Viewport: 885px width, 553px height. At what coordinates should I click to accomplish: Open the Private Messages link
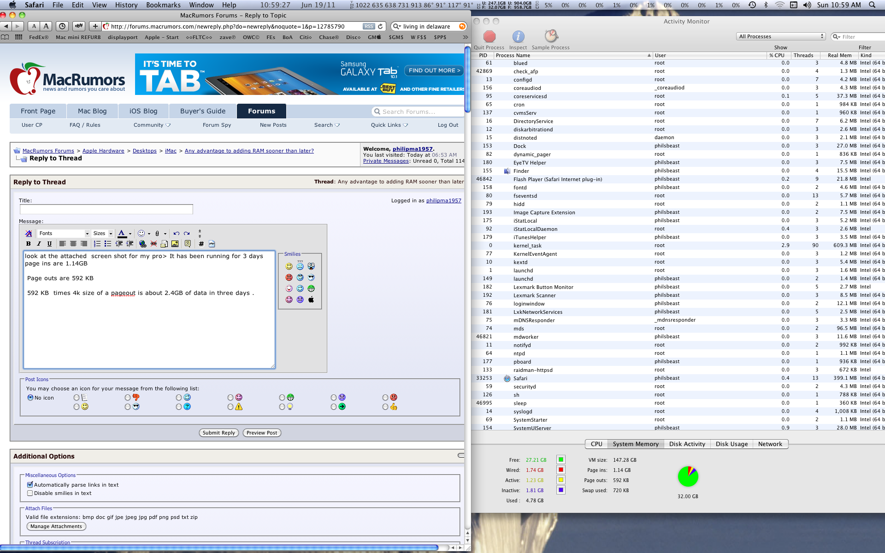(x=386, y=161)
